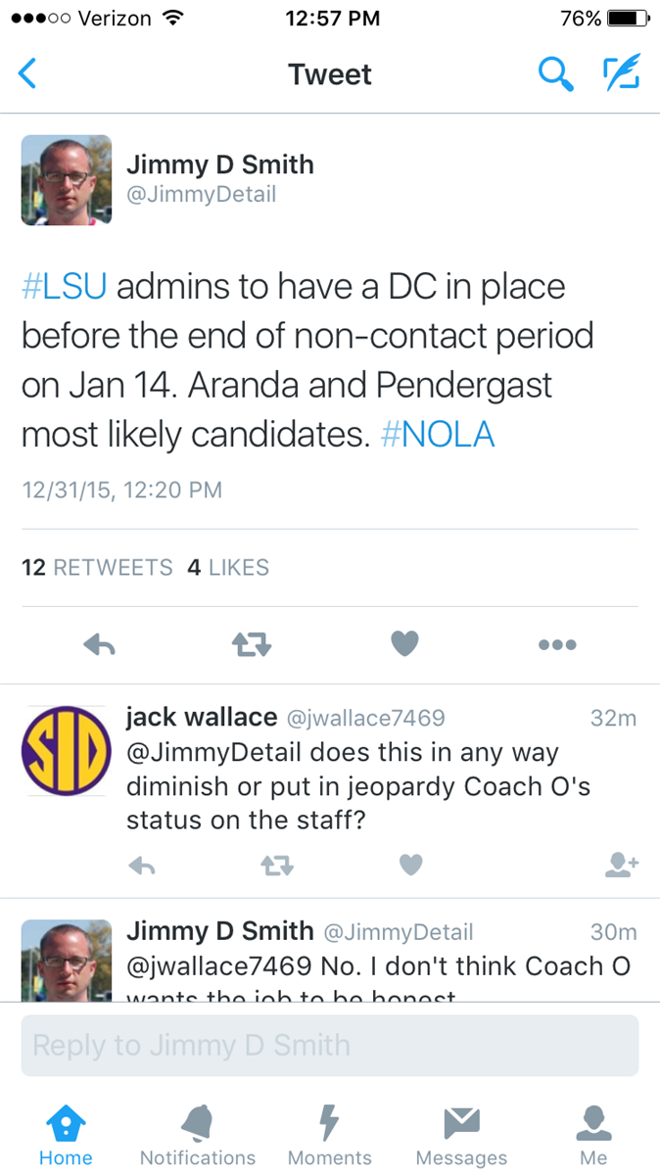Tap the back arrow icon

click(28, 74)
